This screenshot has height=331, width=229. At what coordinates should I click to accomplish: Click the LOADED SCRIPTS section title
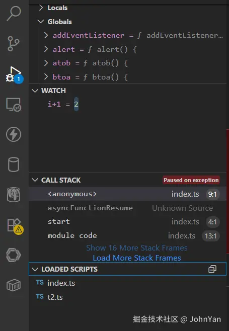(x=69, y=269)
